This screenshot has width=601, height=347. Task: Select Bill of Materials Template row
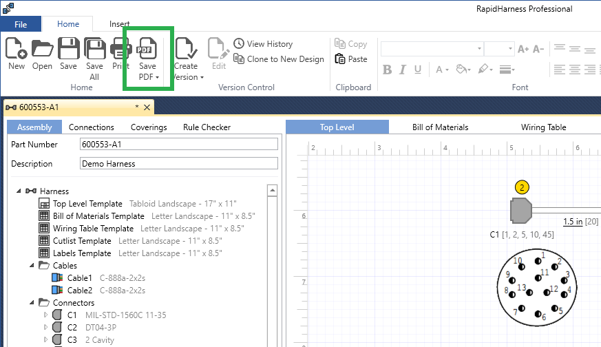[147, 216]
